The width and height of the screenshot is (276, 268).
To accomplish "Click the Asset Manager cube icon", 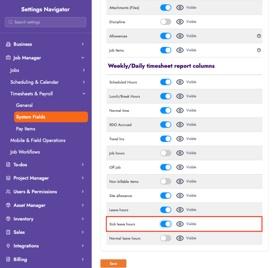I will pyautogui.click(x=8, y=205).
